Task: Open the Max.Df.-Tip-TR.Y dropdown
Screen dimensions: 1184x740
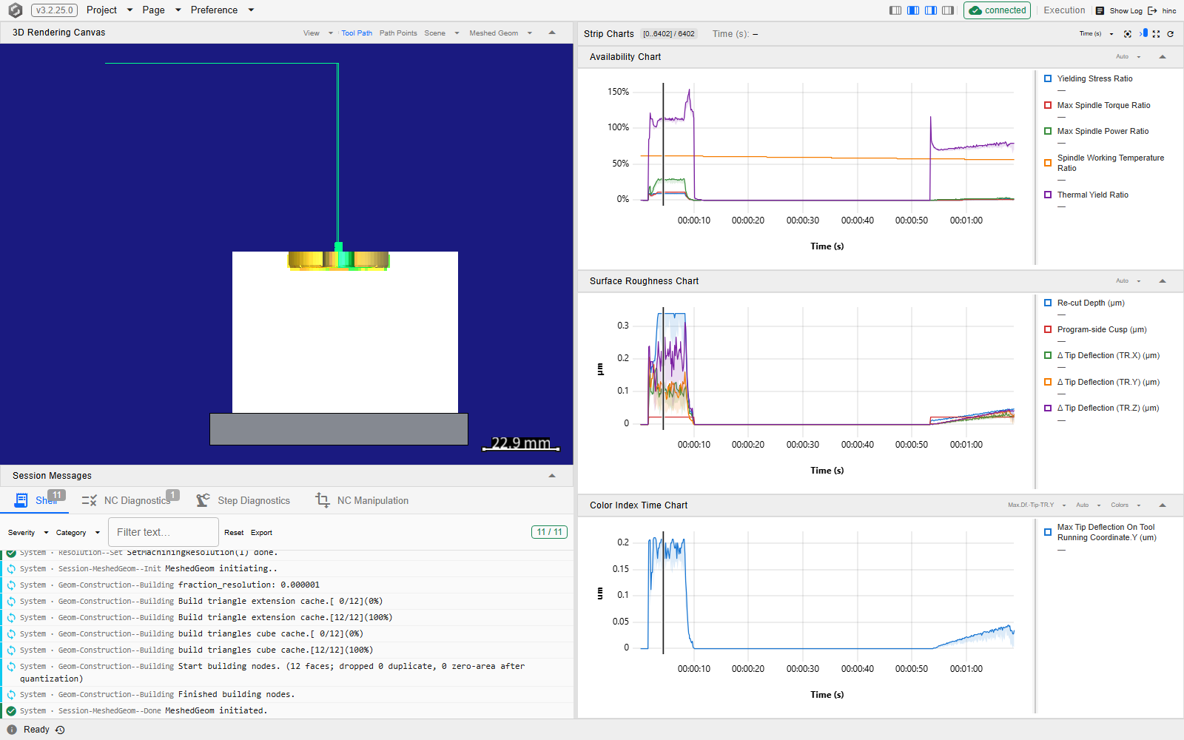Action: pos(1037,505)
